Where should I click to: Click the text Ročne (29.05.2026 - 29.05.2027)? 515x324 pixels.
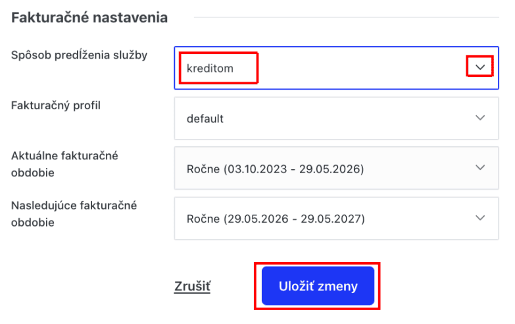(275, 219)
